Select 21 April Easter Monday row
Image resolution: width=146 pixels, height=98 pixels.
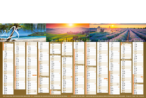(44, 77)
